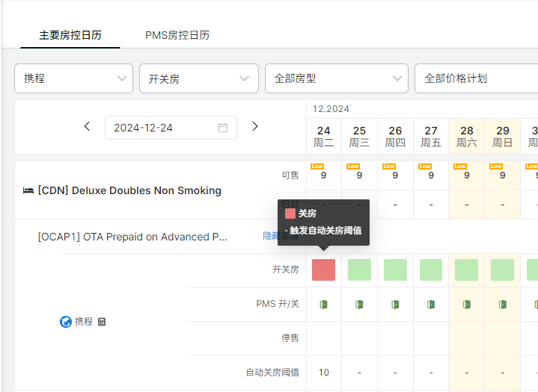Image resolution: width=538 pixels, height=392 pixels.
Task: Select the 29 周日 date column header
Action: pos(502,136)
